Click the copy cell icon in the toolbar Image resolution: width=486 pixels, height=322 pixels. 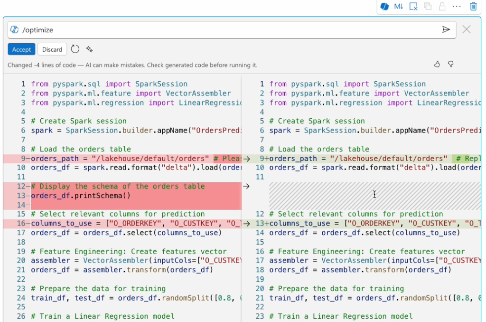[x=427, y=6]
